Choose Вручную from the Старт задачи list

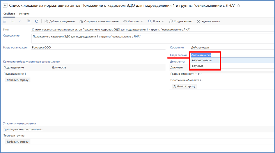(x=198, y=66)
